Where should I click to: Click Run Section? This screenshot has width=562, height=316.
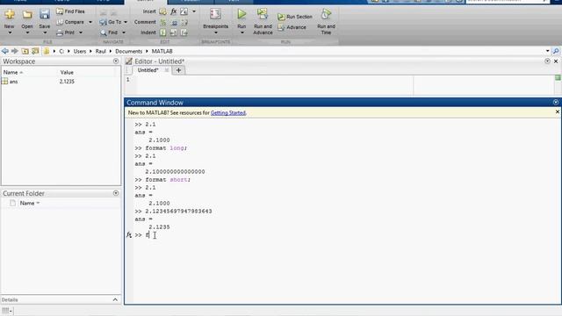tap(295, 17)
